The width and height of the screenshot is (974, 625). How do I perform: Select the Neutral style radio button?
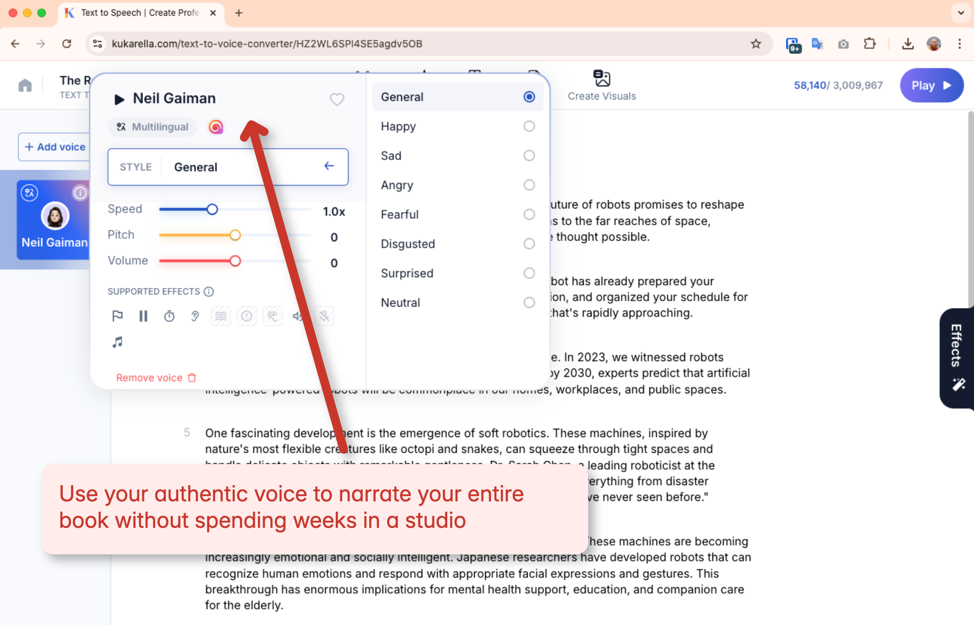pos(529,303)
